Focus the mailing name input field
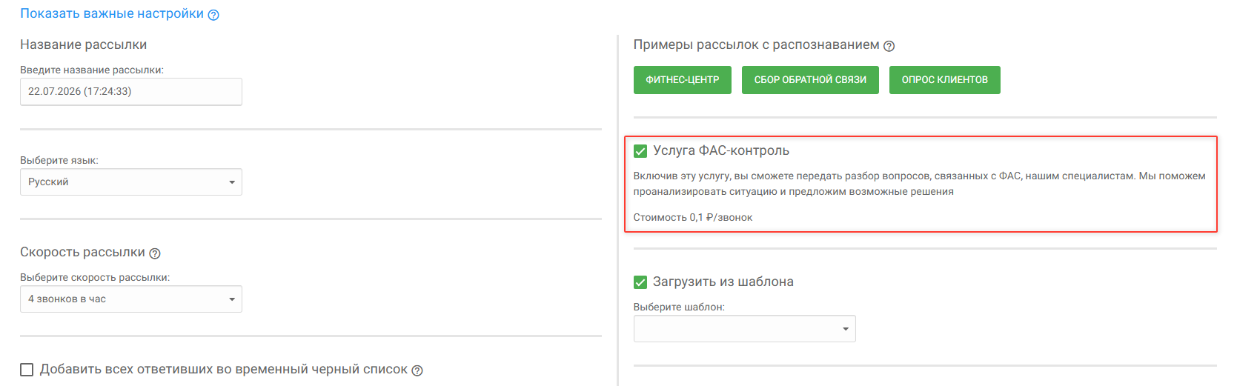This screenshot has width=1237, height=386. tap(131, 92)
